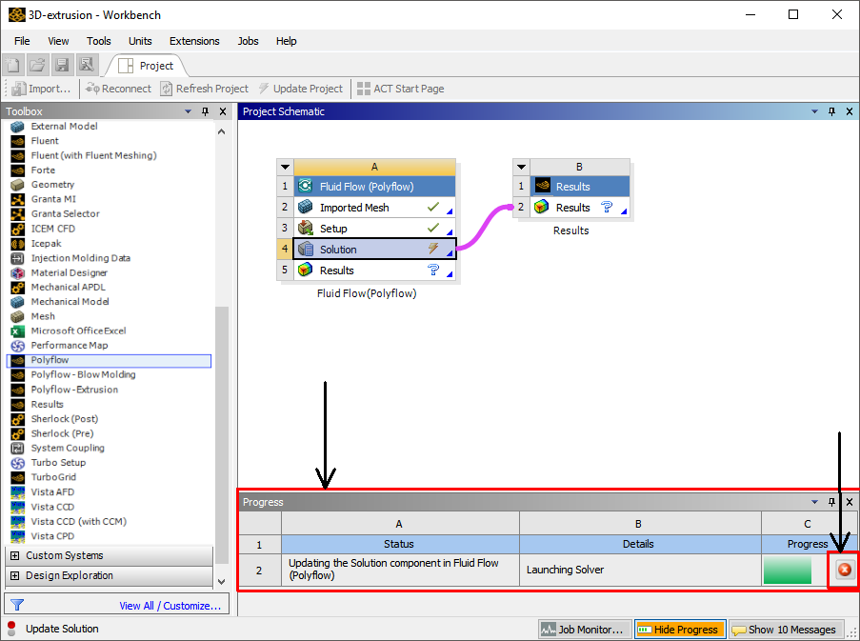Open the Units menu

(140, 41)
